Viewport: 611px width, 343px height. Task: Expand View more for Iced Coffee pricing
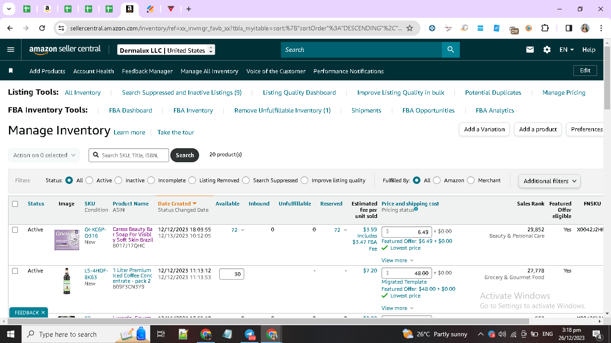pyautogui.click(x=397, y=308)
